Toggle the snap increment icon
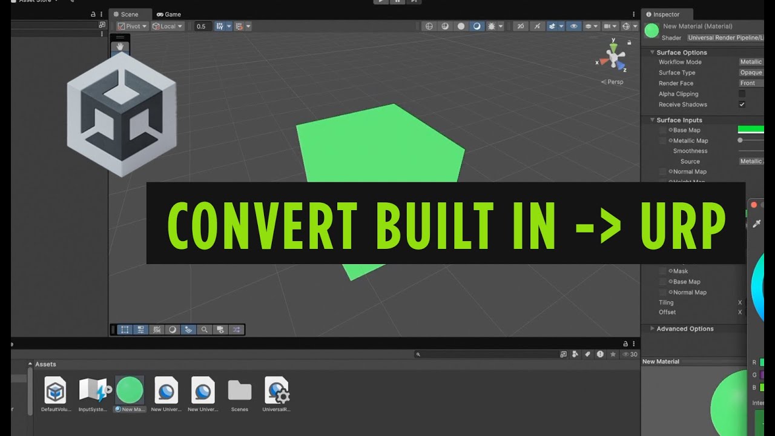This screenshot has width=775, height=436. coord(239,26)
